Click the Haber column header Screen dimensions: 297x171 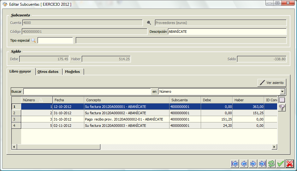tap(248, 100)
